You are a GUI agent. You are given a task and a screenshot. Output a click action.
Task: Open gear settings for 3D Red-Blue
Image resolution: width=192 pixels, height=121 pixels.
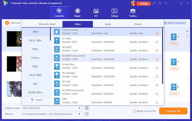pos(157,68)
